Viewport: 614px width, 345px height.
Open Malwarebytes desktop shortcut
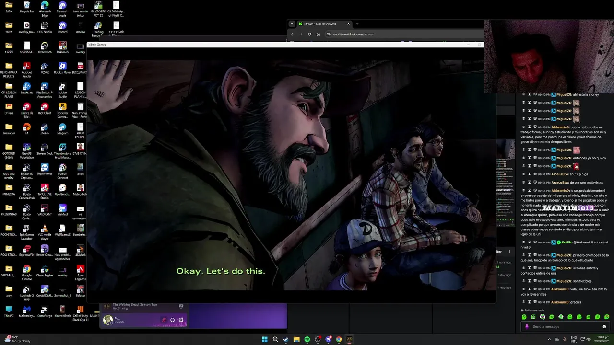tap(27, 310)
